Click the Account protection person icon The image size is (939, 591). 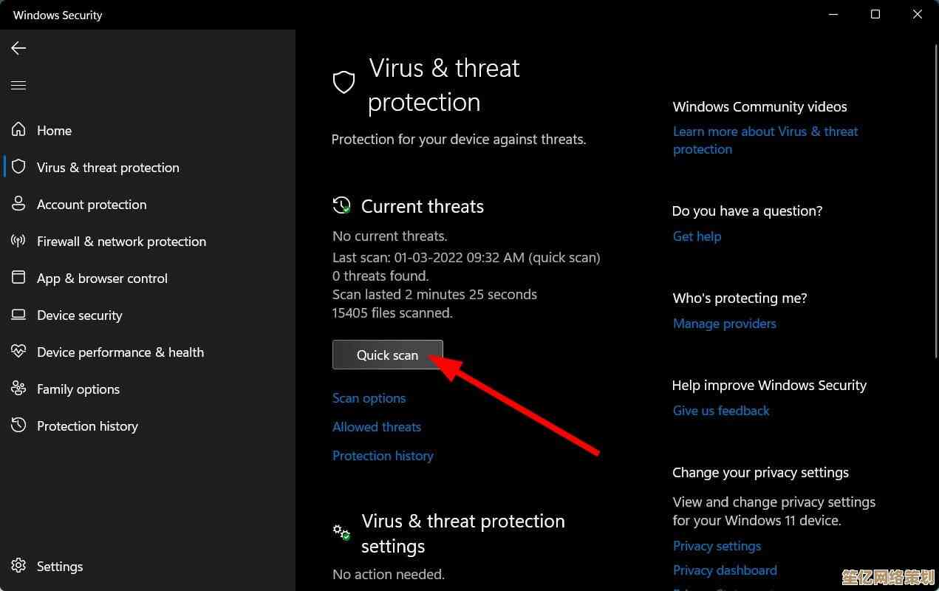18,204
